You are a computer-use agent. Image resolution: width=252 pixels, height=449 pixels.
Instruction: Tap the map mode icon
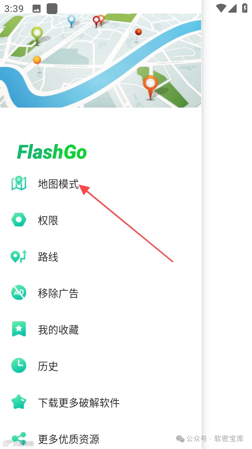(19, 183)
